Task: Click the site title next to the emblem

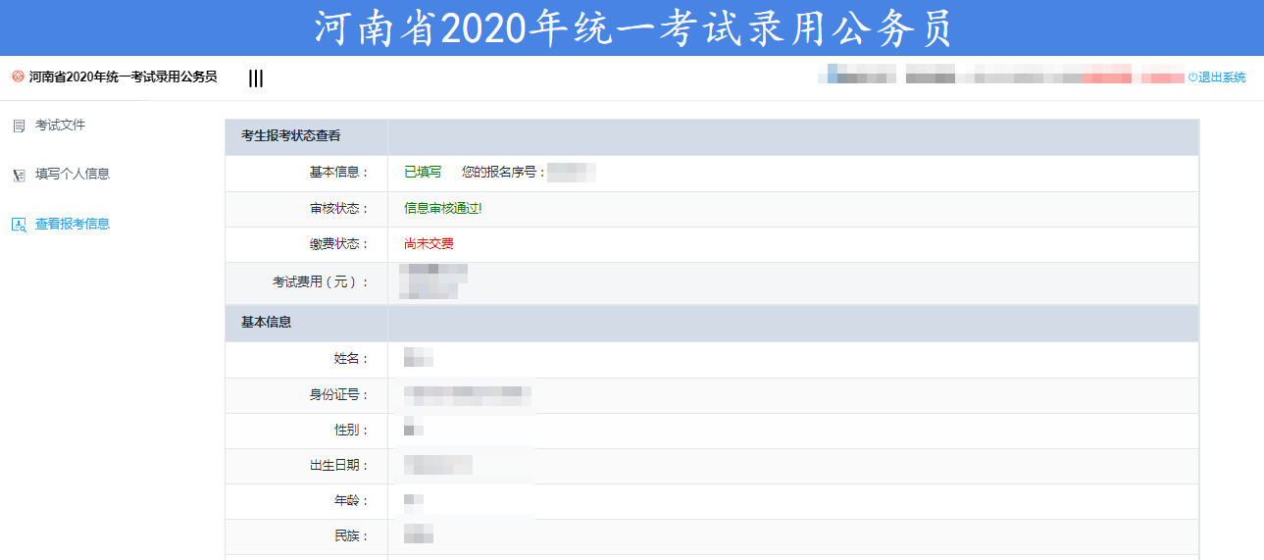Action: pos(123,76)
